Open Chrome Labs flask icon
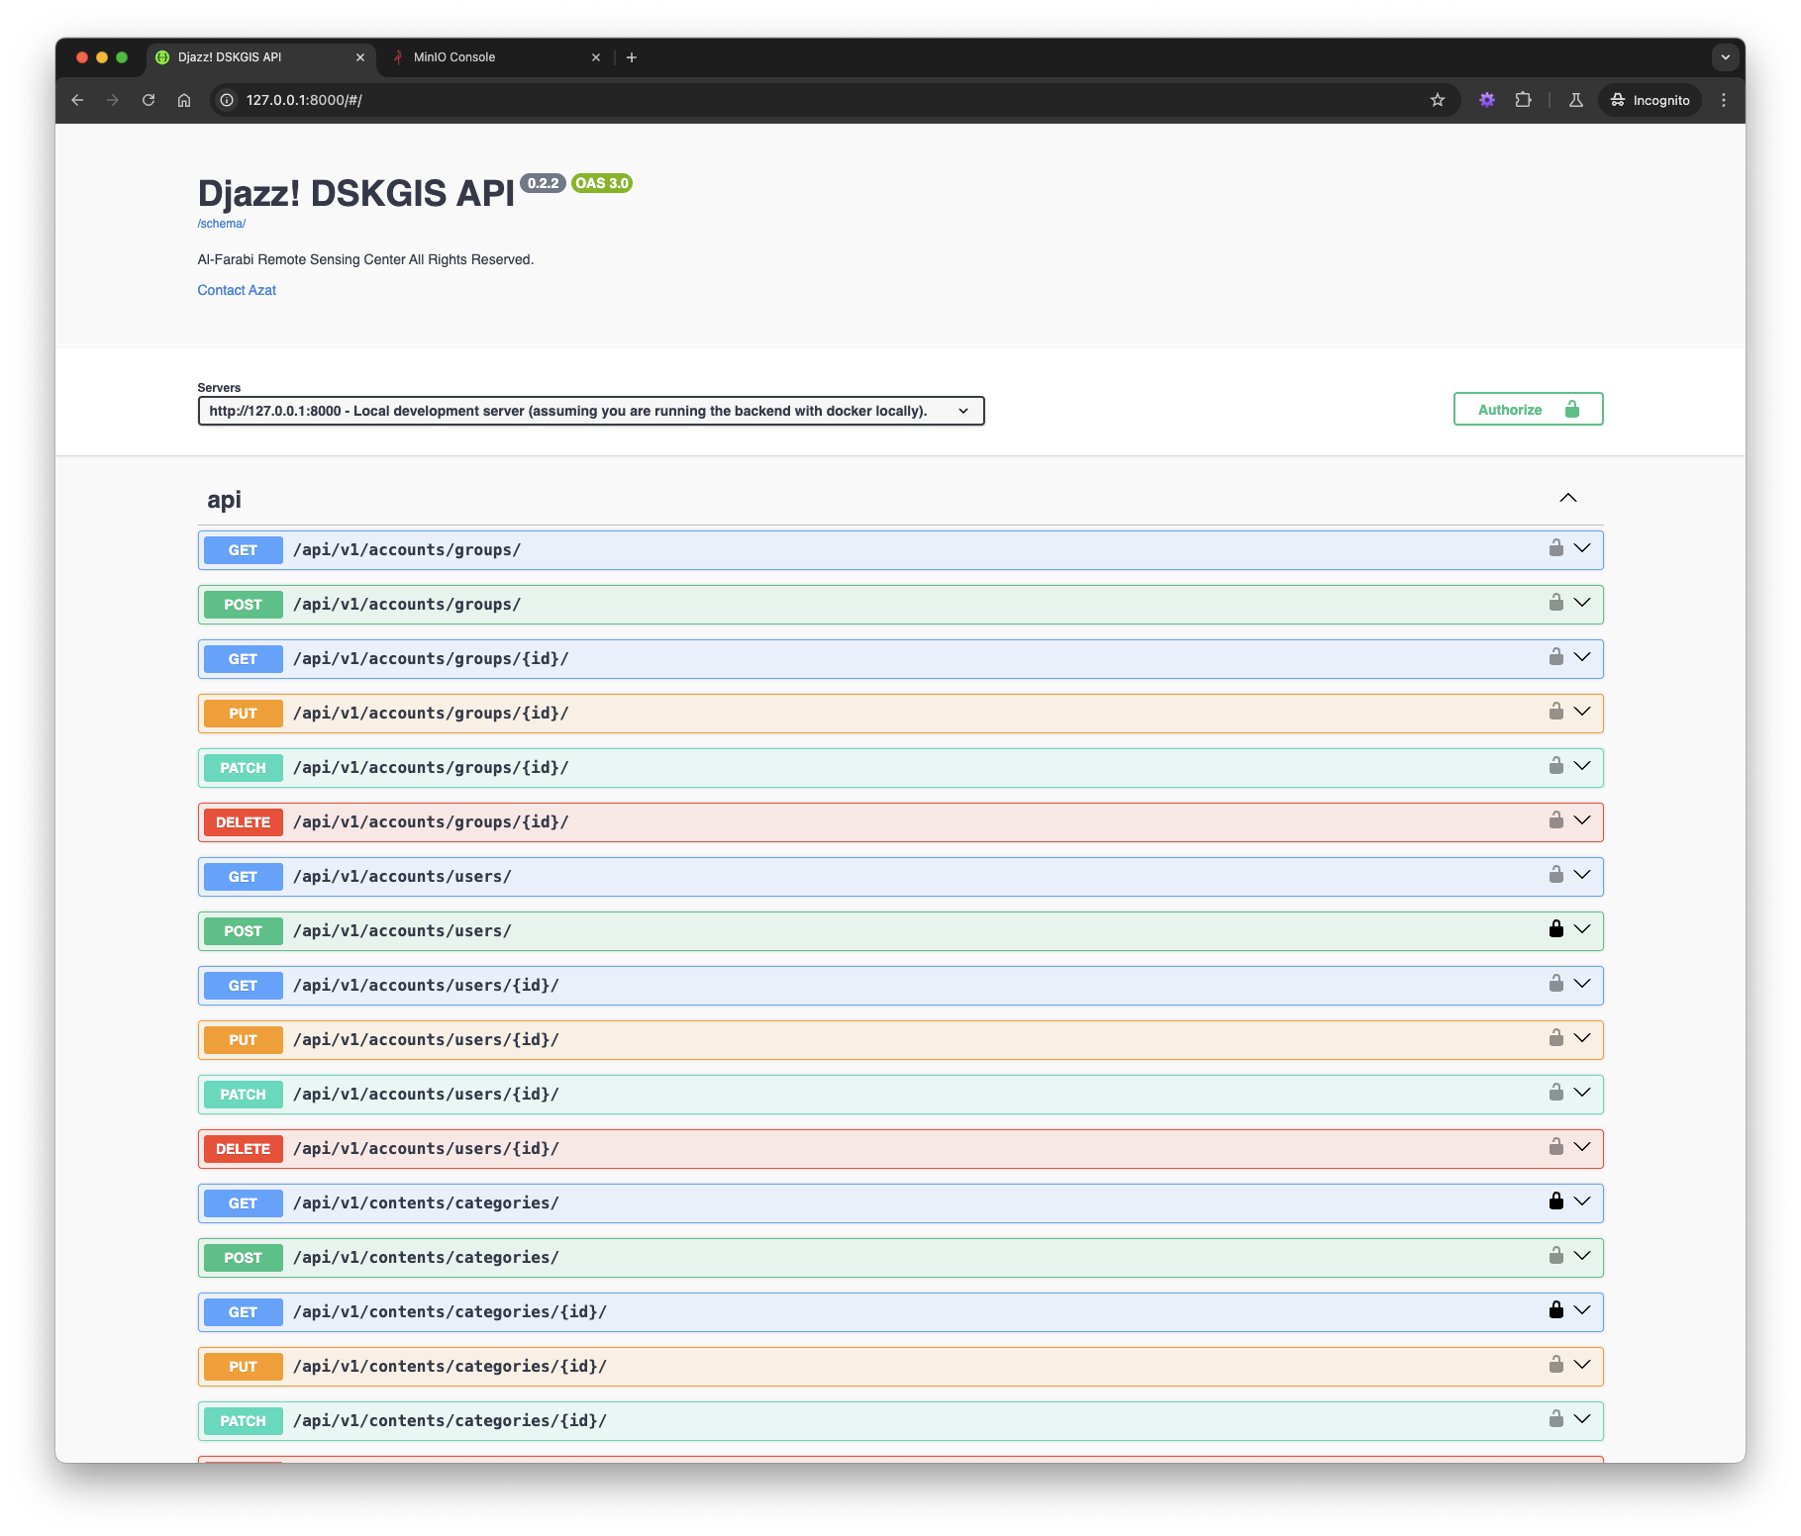This screenshot has width=1801, height=1536. (1575, 100)
